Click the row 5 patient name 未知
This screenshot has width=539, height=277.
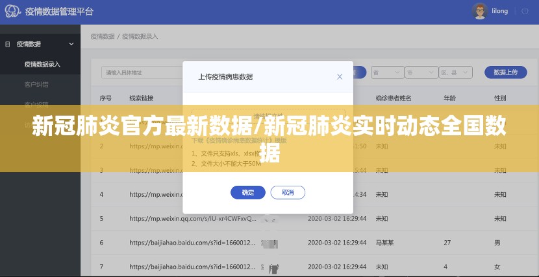(382, 218)
